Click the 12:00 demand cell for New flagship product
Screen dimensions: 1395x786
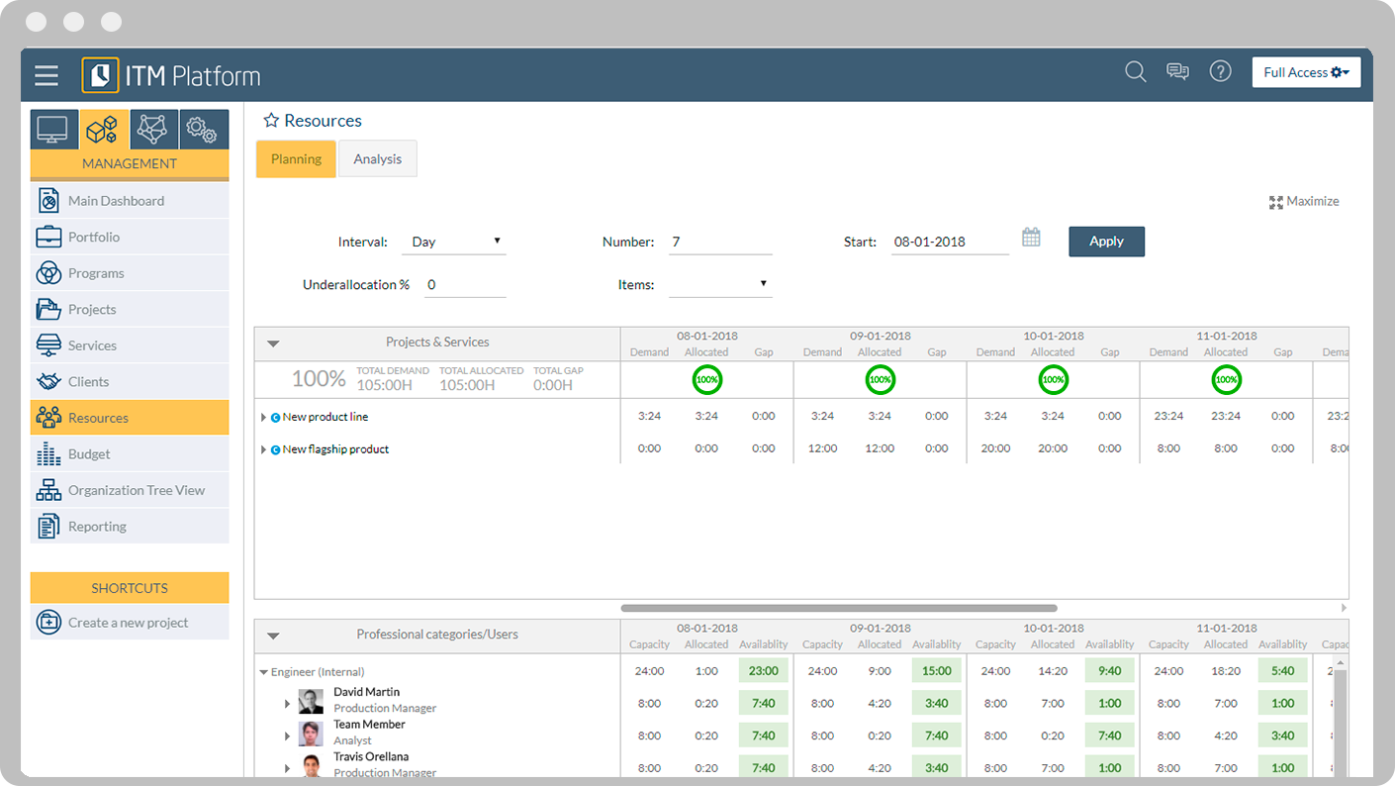pos(822,449)
